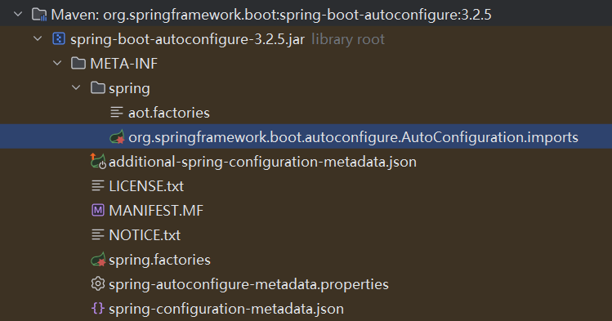Image resolution: width=612 pixels, height=321 pixels.
Task: Click the braces icon of spring-configuration-metadata.json
Action: coord(97,309)
